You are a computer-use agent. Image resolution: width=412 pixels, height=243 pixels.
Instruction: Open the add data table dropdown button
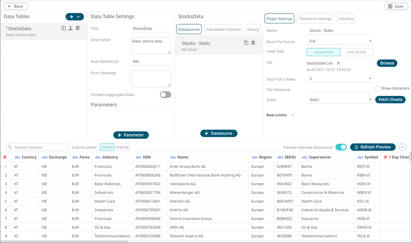(74, 17)
